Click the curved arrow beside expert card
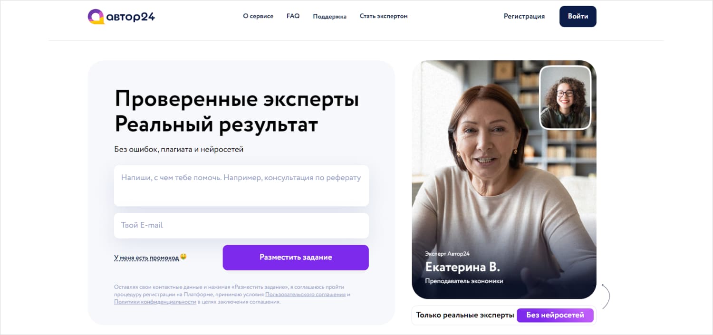The height and width of the screenshot is (335, 713). [x=606, y=296]
